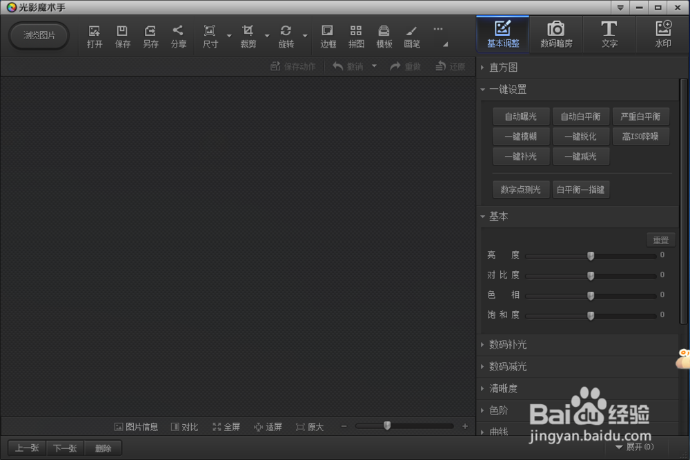Select the 尺寸 resize tool
Image resolution: width=690 pixels, height=460 pixels.
pos(210,36)
